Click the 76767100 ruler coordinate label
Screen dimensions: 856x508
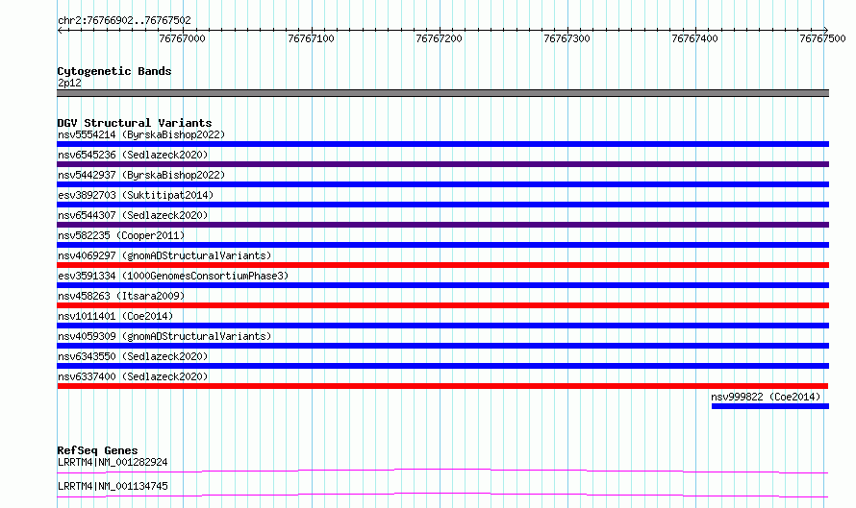pyautogui.click(x=312, y=38)
